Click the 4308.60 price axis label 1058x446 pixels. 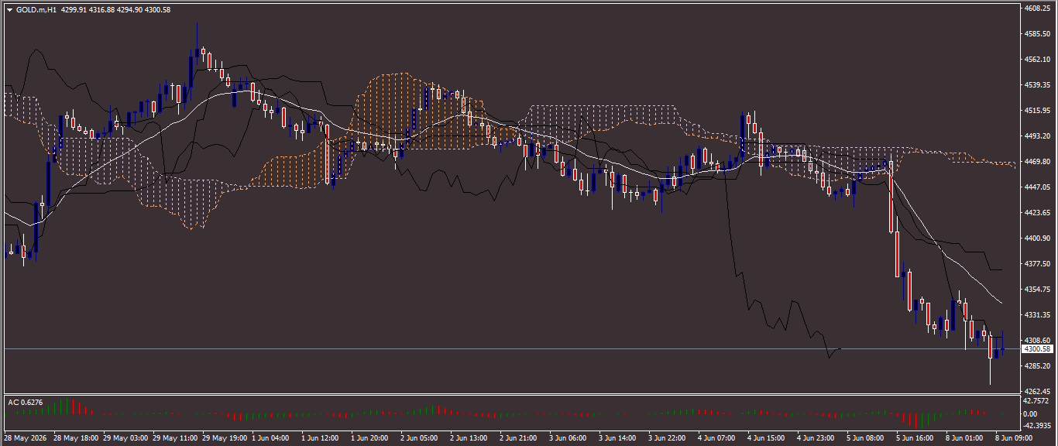(x=1036, y=341)
